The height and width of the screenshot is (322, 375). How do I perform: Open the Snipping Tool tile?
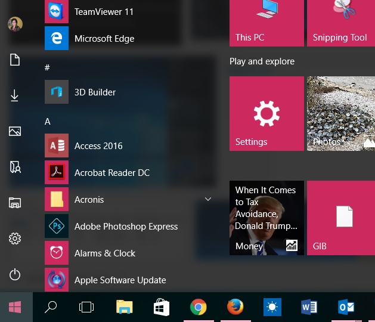click(x=340, y=23)
